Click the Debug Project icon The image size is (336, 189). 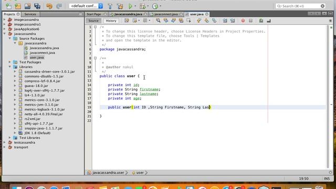point(142,6)
